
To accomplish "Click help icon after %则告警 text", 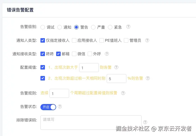I will tap(148, 79).
